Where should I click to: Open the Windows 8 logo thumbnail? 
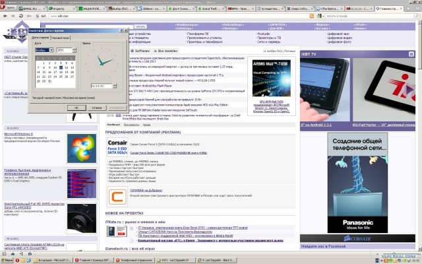[82, 148]
